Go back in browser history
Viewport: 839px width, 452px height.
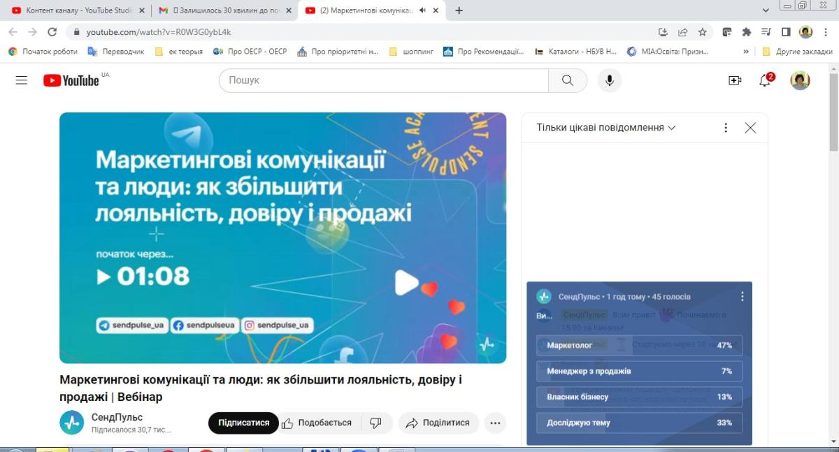13,31
